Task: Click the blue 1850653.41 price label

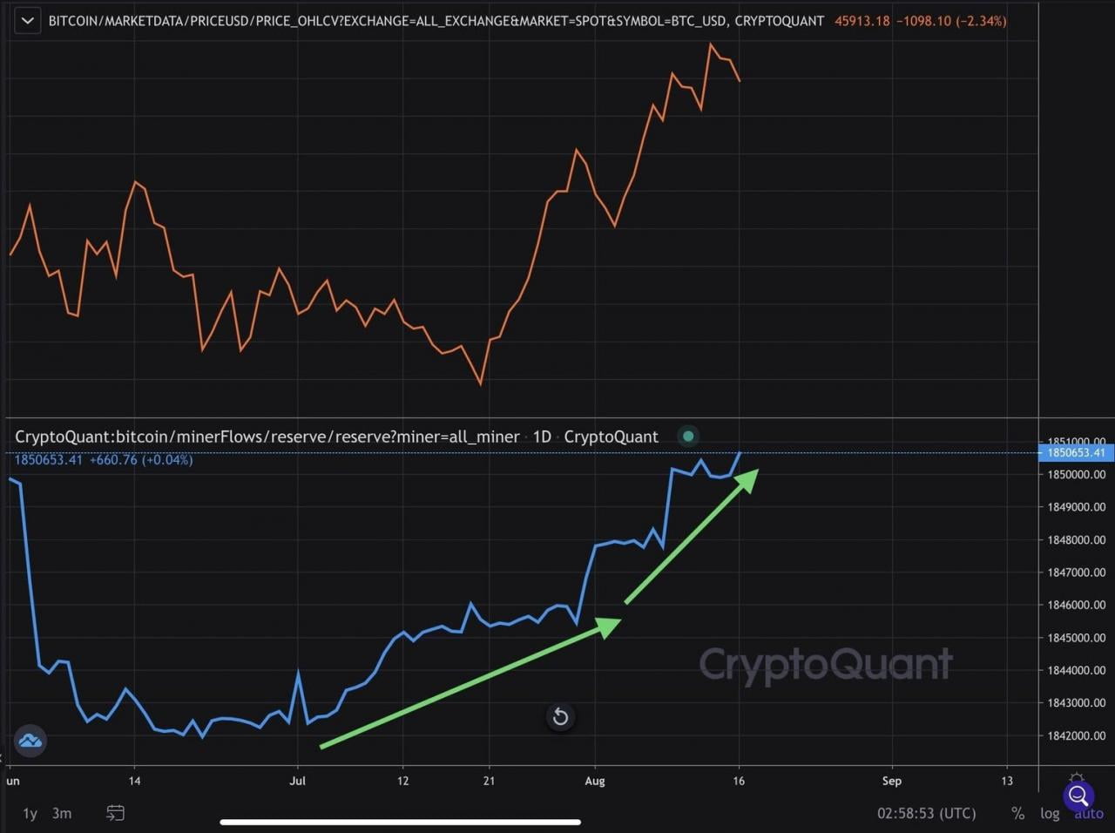Action: [1076, 452]
